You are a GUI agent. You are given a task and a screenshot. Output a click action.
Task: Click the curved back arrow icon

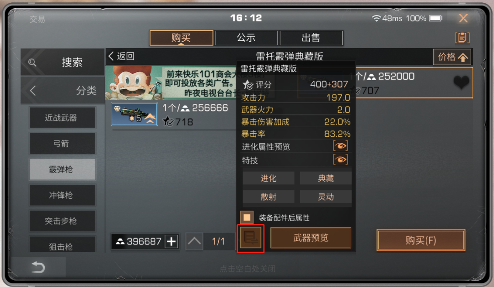[38, 267]
